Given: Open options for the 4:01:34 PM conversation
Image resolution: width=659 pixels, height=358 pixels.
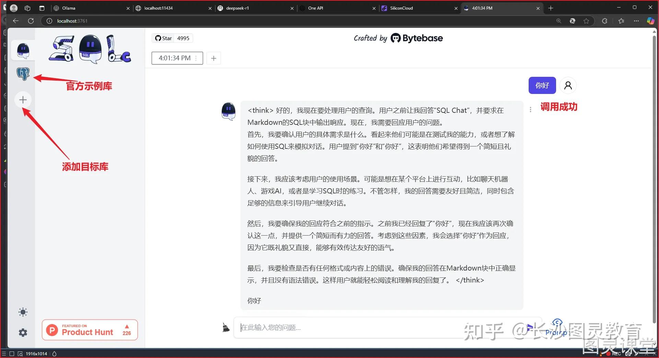Looking at the screenshot, I should pos(196,58).
